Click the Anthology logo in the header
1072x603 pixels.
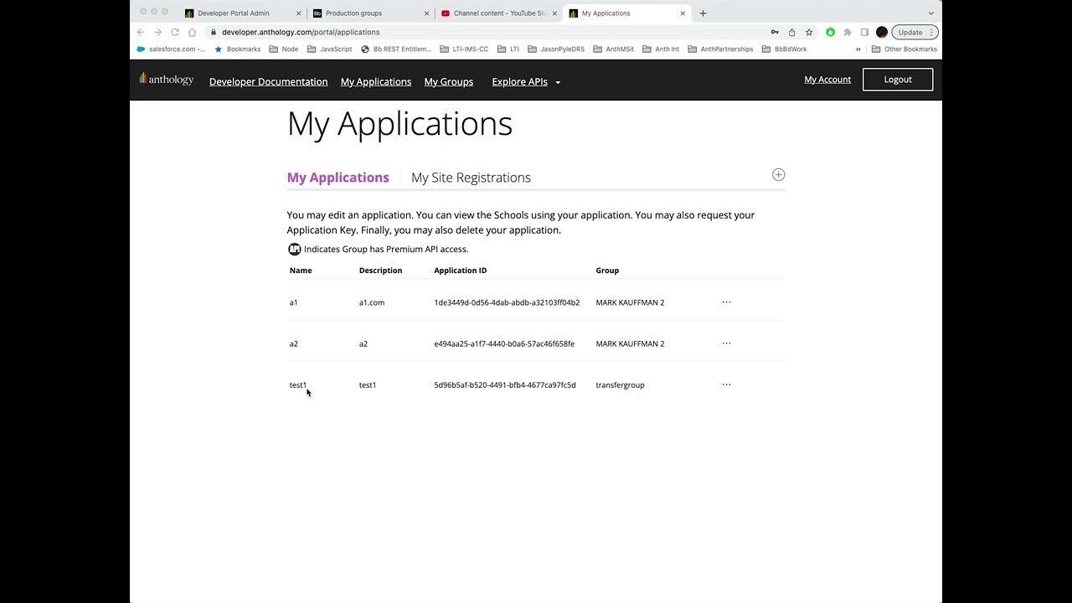167,80
